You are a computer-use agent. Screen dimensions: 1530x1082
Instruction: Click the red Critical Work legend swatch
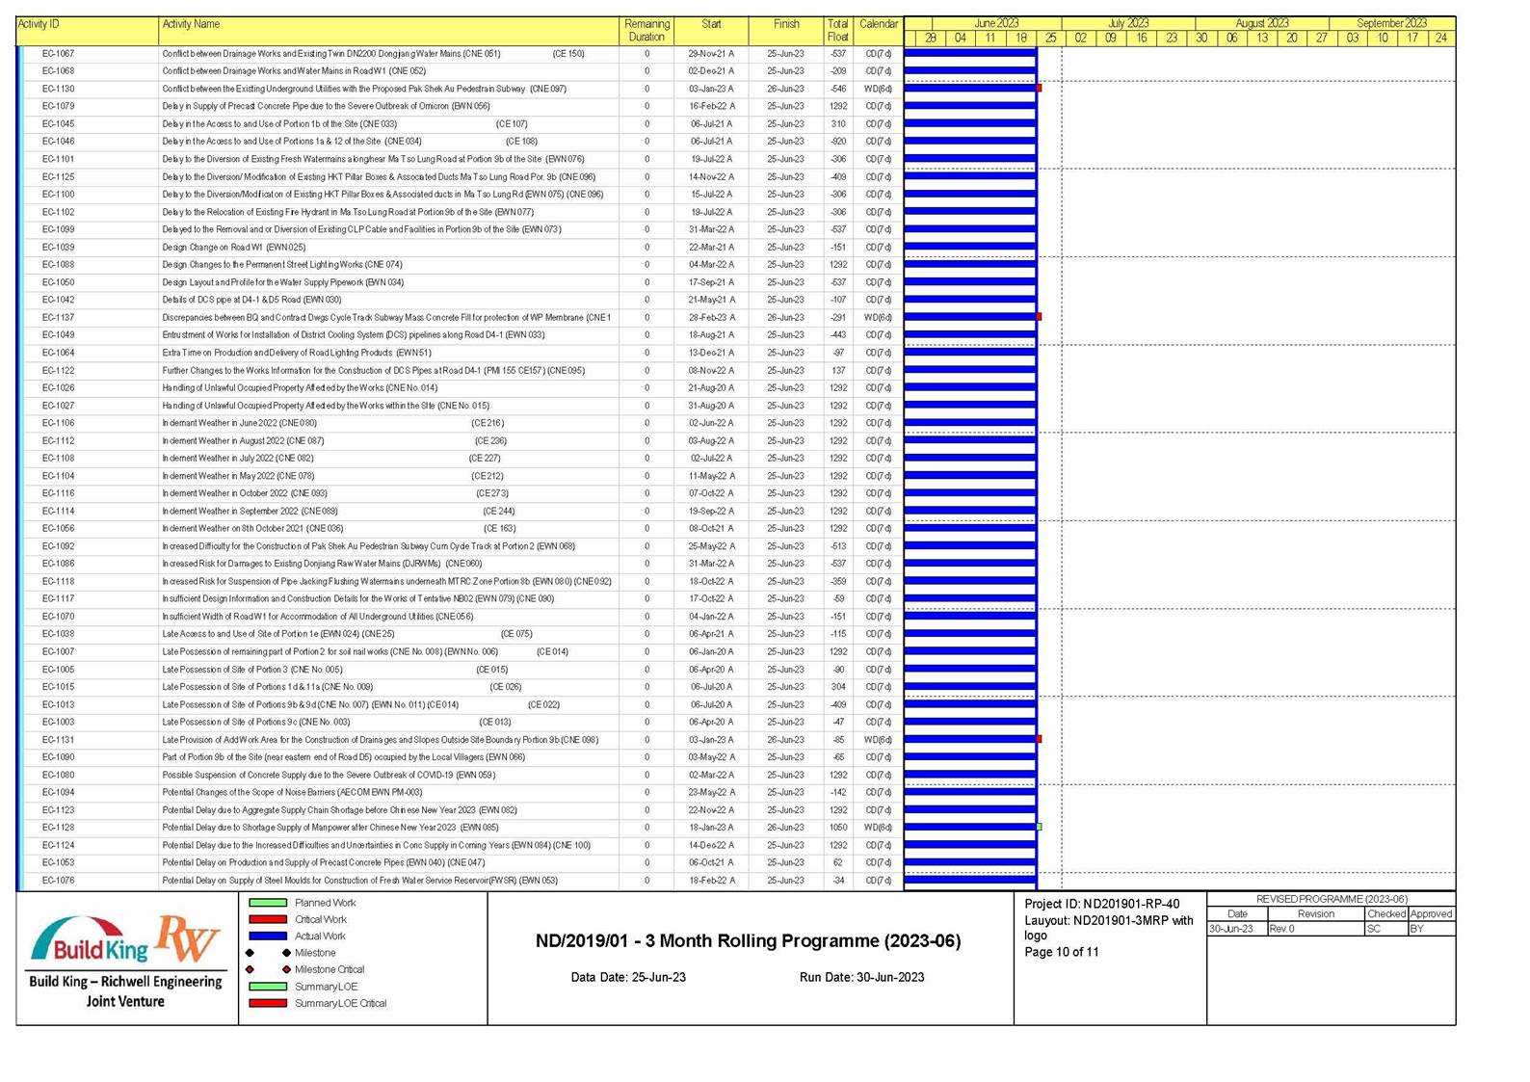(268, 919)
